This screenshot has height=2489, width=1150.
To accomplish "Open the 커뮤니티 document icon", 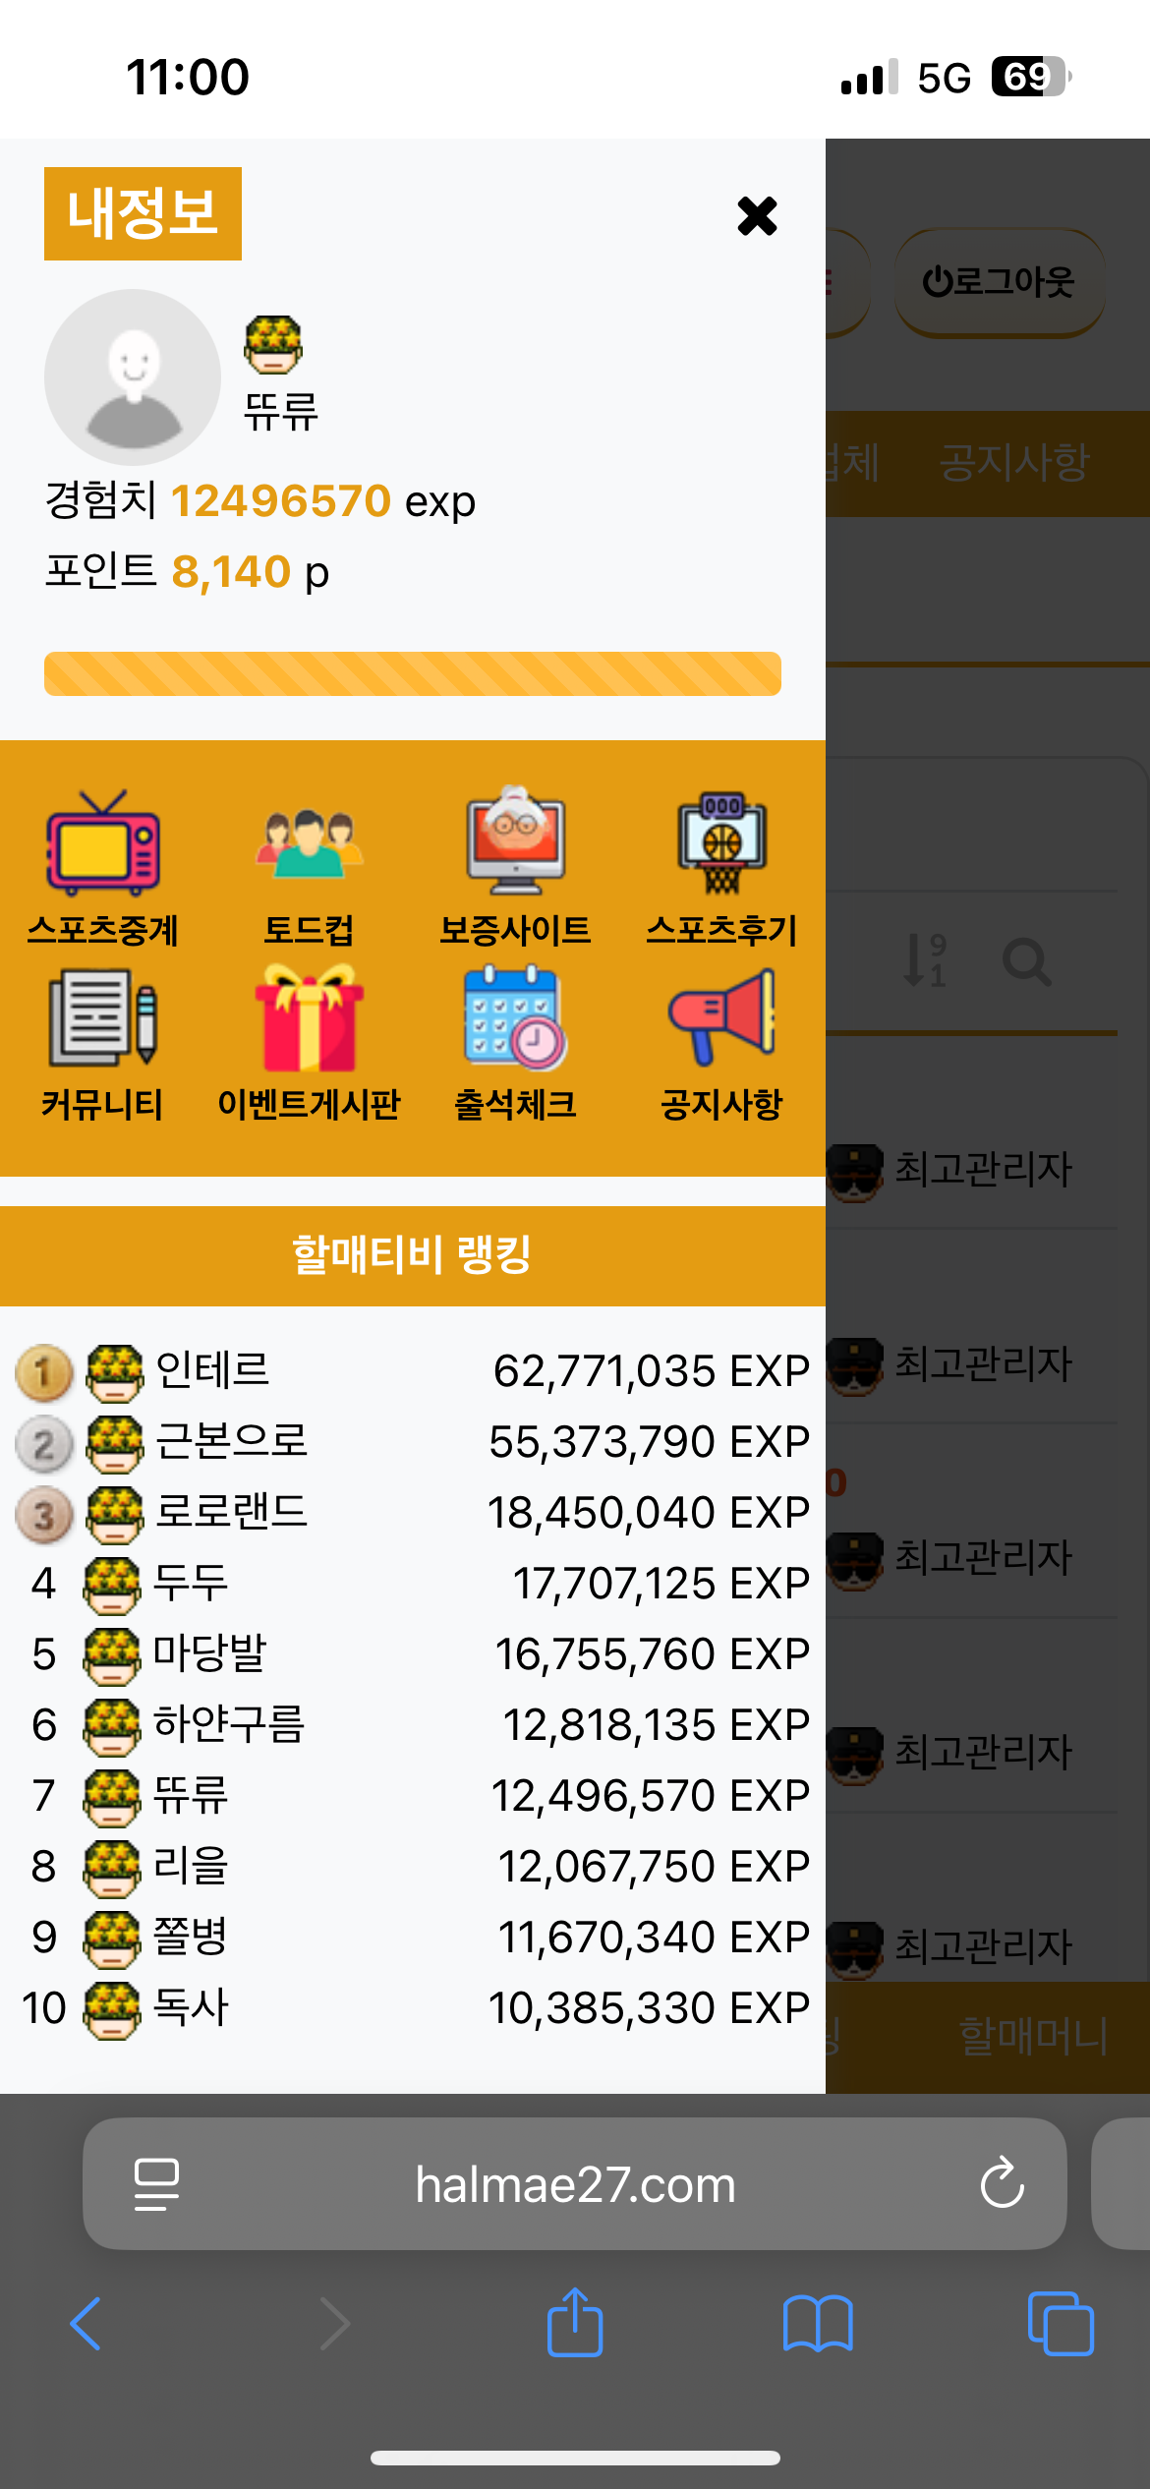I will (102, 1016).
